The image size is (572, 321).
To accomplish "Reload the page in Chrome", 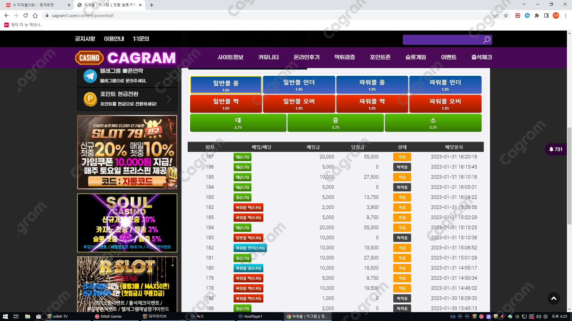I will 26,15.
